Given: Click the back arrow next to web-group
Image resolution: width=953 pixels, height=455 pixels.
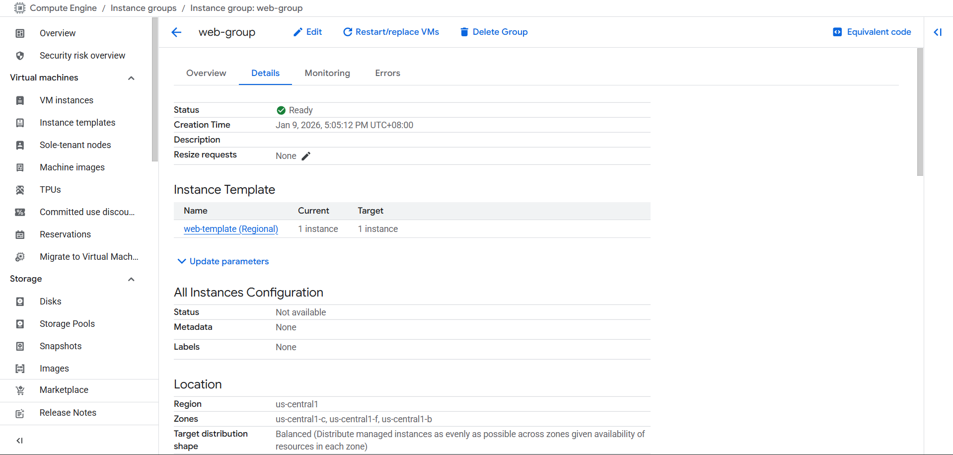Looking at the screenshot, I should 176,32.
